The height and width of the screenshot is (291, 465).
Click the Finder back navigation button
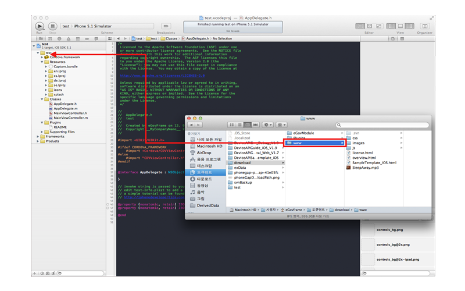tap(192, 125)
